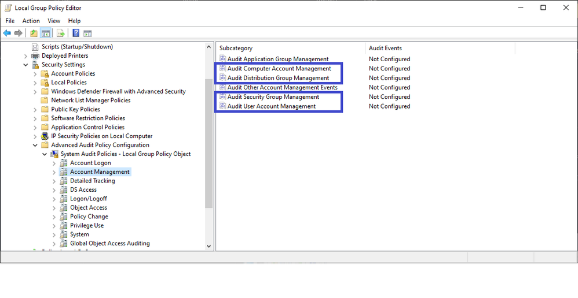The width and height of the screenshot is (578, 298).
Task: Click the Security Settings node icon
Action: pos(35,65)
